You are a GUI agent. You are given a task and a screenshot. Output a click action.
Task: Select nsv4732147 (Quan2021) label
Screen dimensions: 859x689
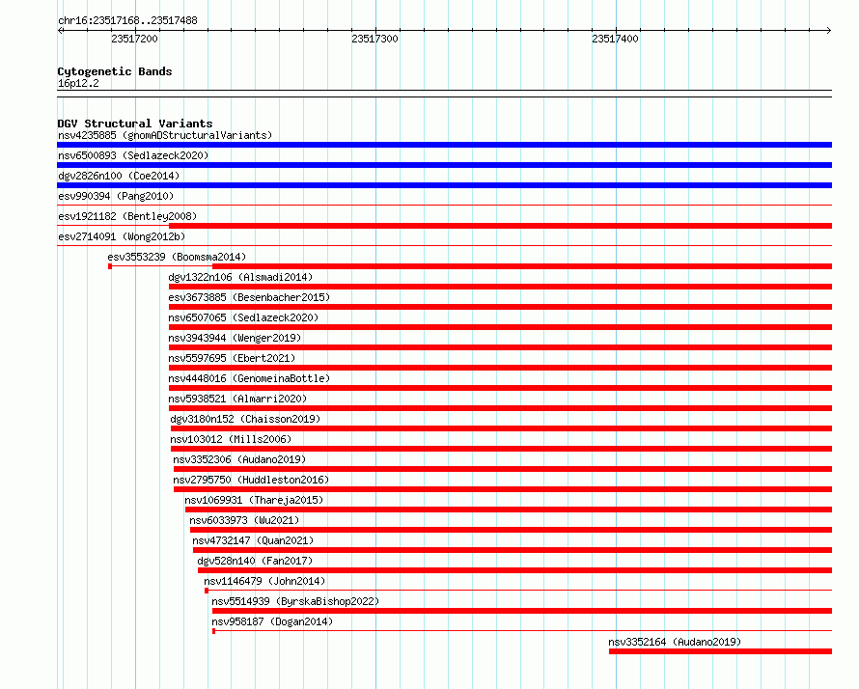click(x=253, y=540)
